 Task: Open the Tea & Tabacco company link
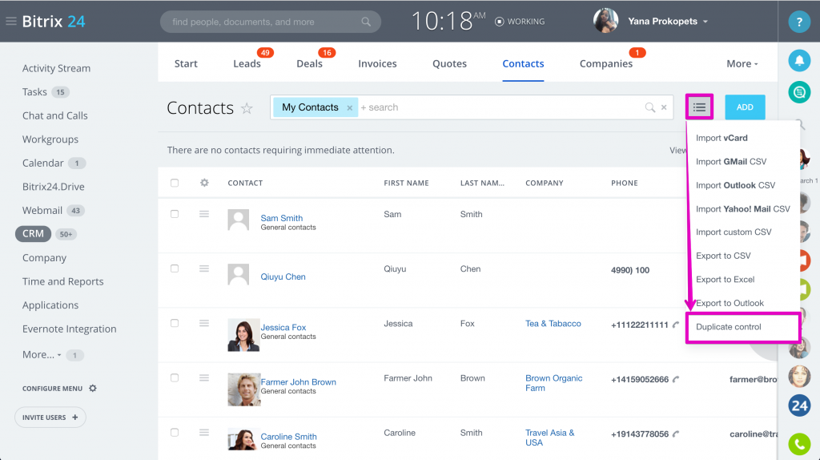pyautogui.click(x=553, y=324)
